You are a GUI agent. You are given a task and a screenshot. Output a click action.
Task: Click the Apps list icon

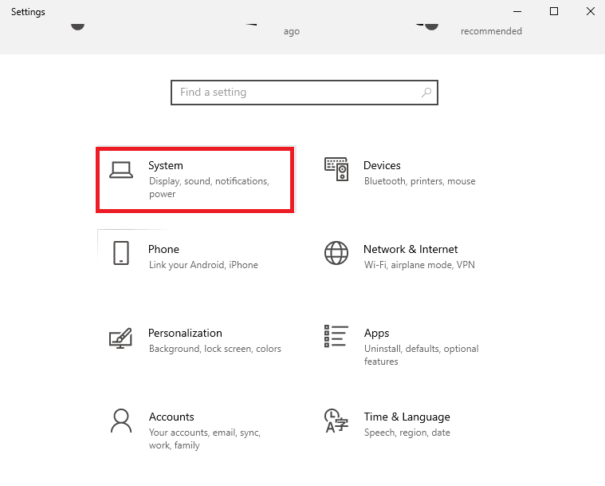click(x=336, y=337)
